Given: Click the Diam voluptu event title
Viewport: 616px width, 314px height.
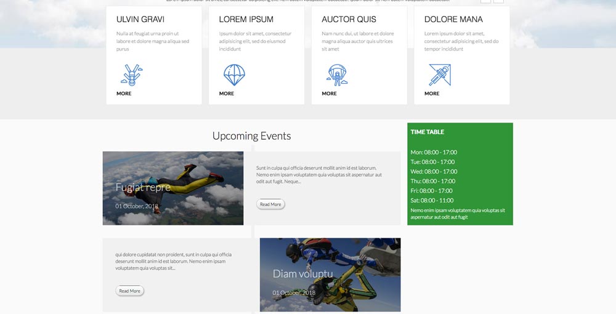Looking at the screenshot, I should (302, 274).
